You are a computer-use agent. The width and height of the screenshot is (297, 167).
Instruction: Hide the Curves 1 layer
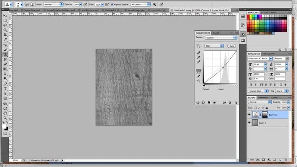(x=249, y=115)
